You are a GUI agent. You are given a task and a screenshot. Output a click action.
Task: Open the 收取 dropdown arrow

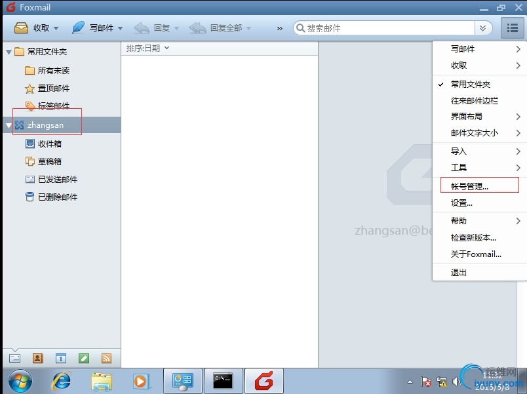pos(56,29)
